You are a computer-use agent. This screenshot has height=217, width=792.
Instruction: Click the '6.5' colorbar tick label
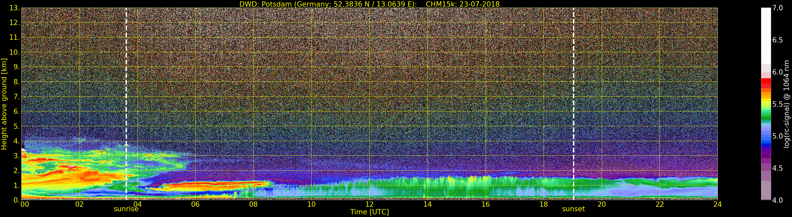point(777,40)
